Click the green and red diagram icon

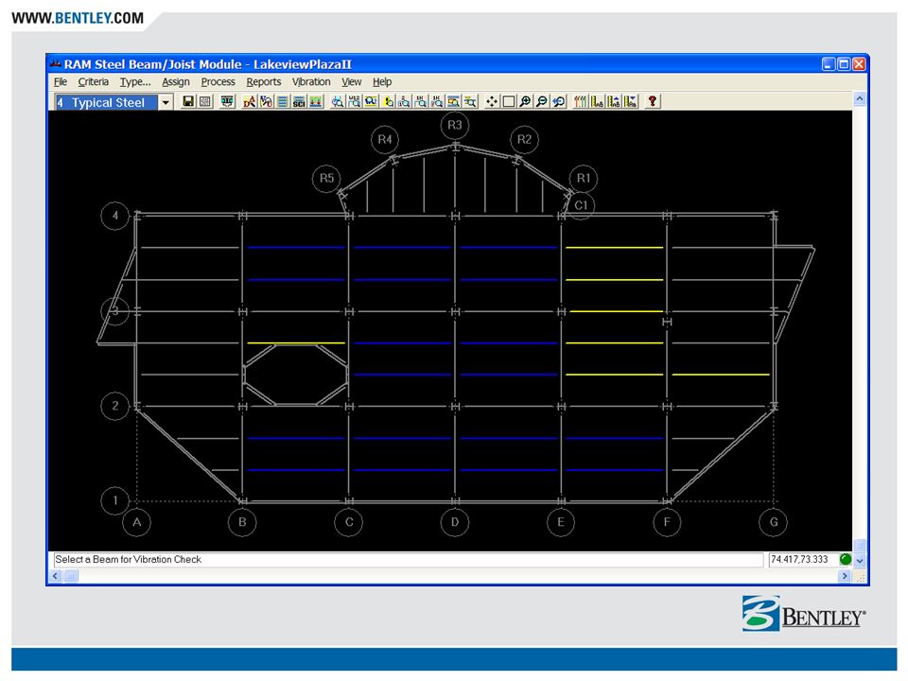(x=316, y=102)
